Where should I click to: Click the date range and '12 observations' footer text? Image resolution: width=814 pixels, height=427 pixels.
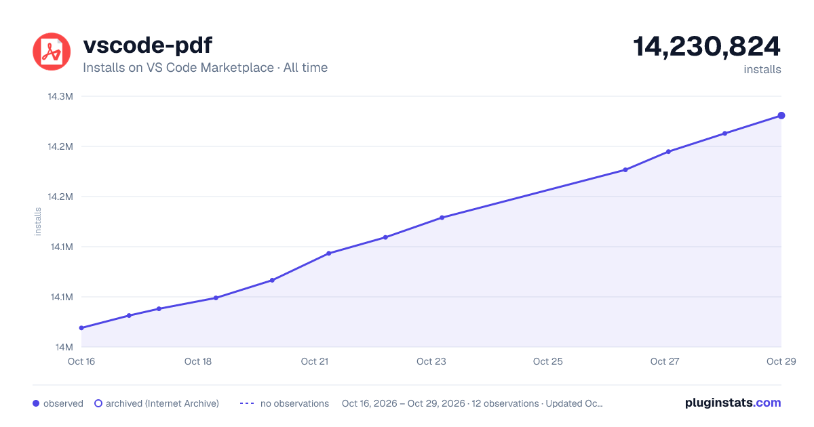[473, 403]
